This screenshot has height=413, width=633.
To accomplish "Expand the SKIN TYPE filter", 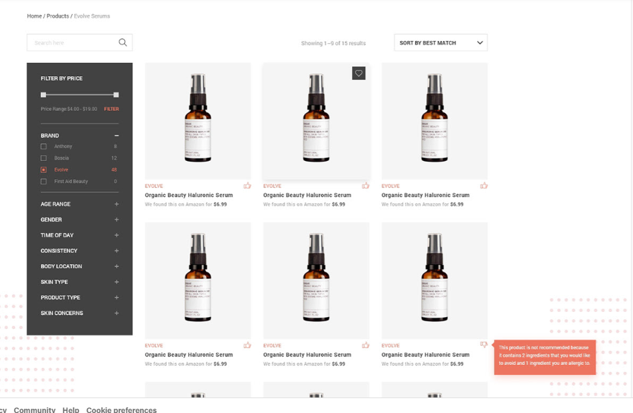I will click(x=116, y=282).
